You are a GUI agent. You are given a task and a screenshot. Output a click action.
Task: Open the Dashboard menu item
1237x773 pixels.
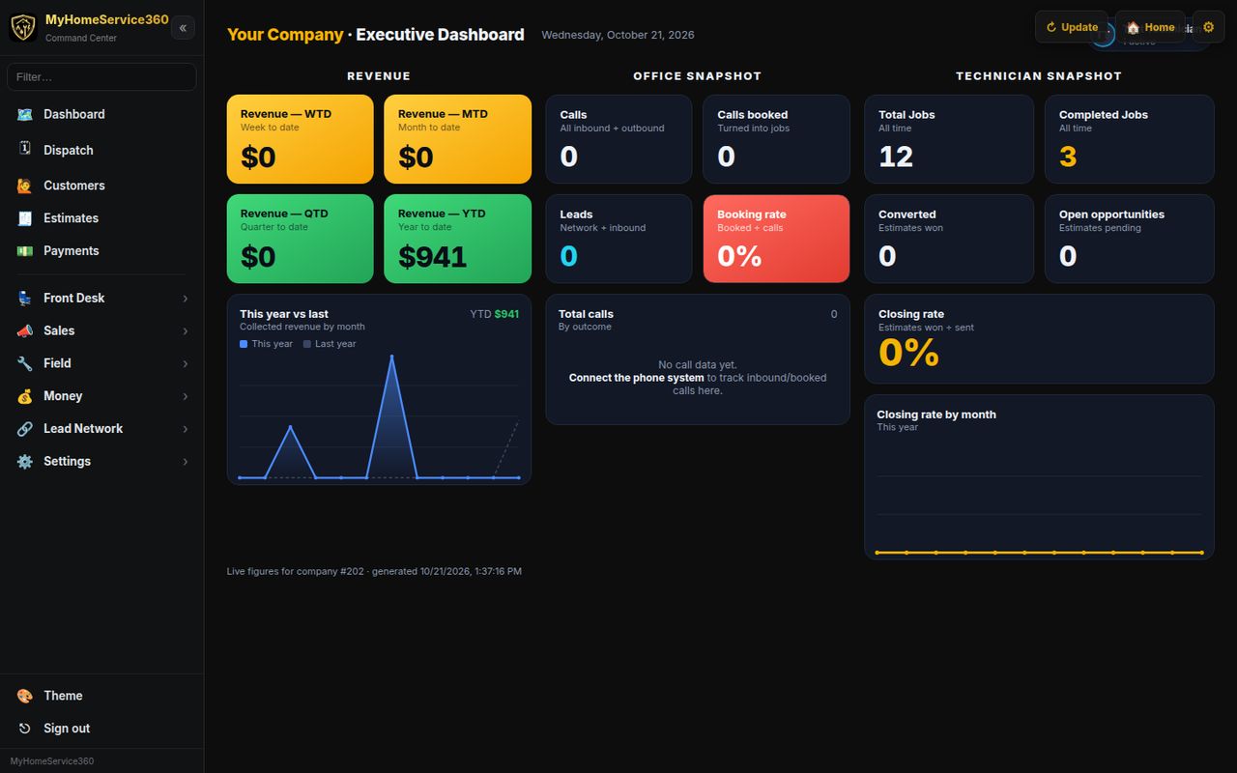101,114
